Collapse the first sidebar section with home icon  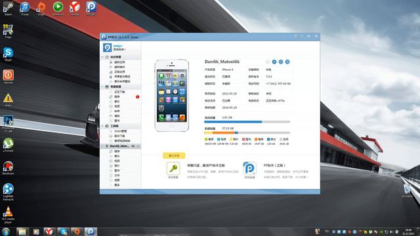[x=102, y=57]
